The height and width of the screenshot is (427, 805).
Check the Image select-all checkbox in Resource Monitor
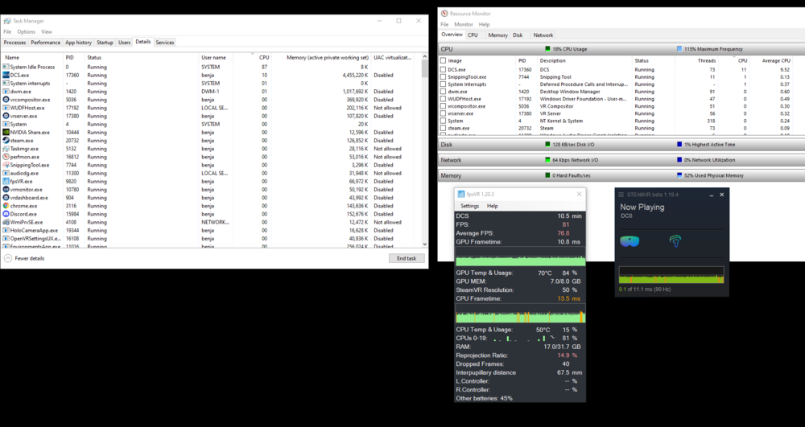point(443,60)
